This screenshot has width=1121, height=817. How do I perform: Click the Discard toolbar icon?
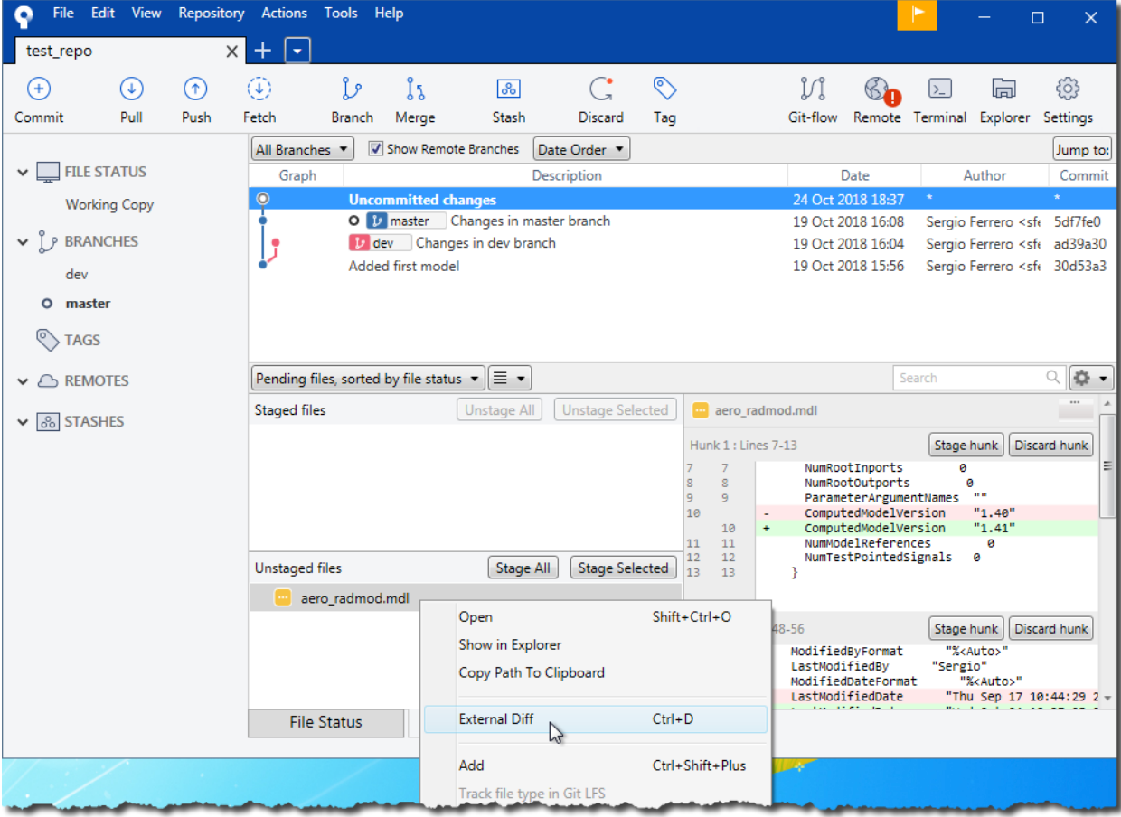click(x=601, y=89)
